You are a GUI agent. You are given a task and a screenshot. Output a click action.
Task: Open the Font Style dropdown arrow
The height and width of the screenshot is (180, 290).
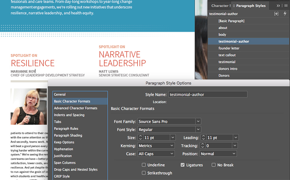point(198,129)
